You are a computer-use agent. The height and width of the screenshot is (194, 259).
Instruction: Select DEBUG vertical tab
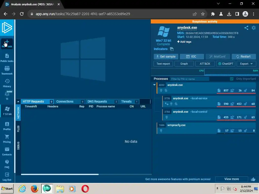(x=18, y=146)
